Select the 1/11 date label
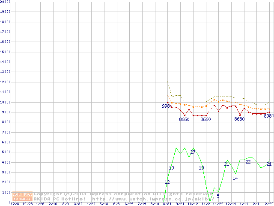The image size is (274, 206). click(244, 204)
